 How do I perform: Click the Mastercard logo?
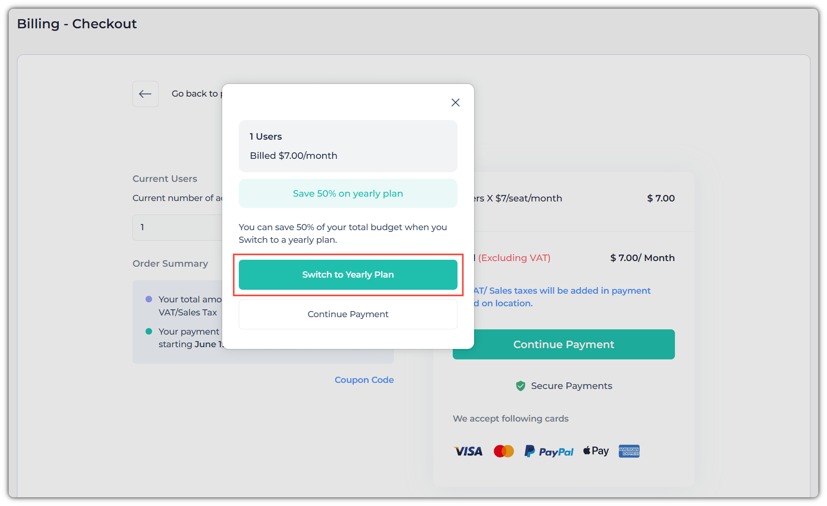[504, 451]
